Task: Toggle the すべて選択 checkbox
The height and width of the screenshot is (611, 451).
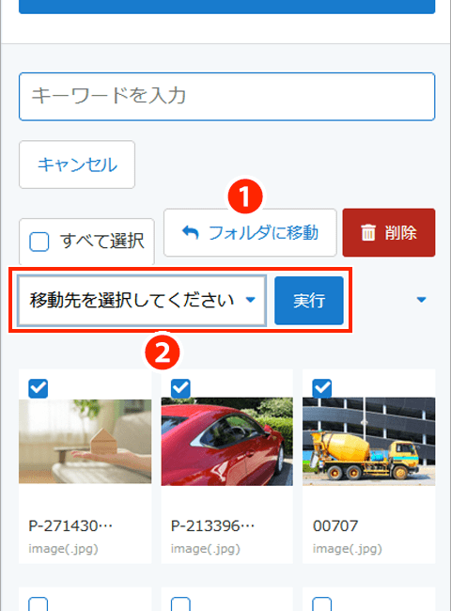Action: pyautogui.click(x=39, y=242)
